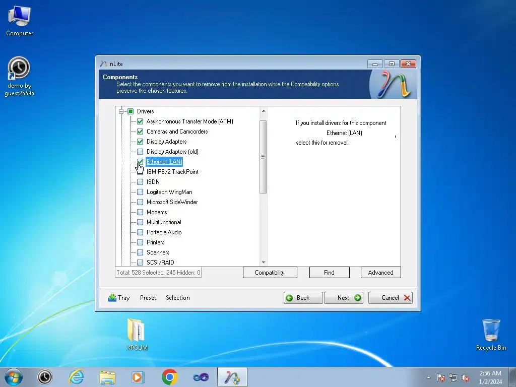Screen dimensions: 516x387
Task: Check the Multifunctional checkbox
Action: (140, 222)
